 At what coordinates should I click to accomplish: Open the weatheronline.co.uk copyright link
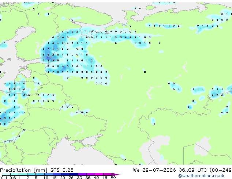tap(201, 176)
